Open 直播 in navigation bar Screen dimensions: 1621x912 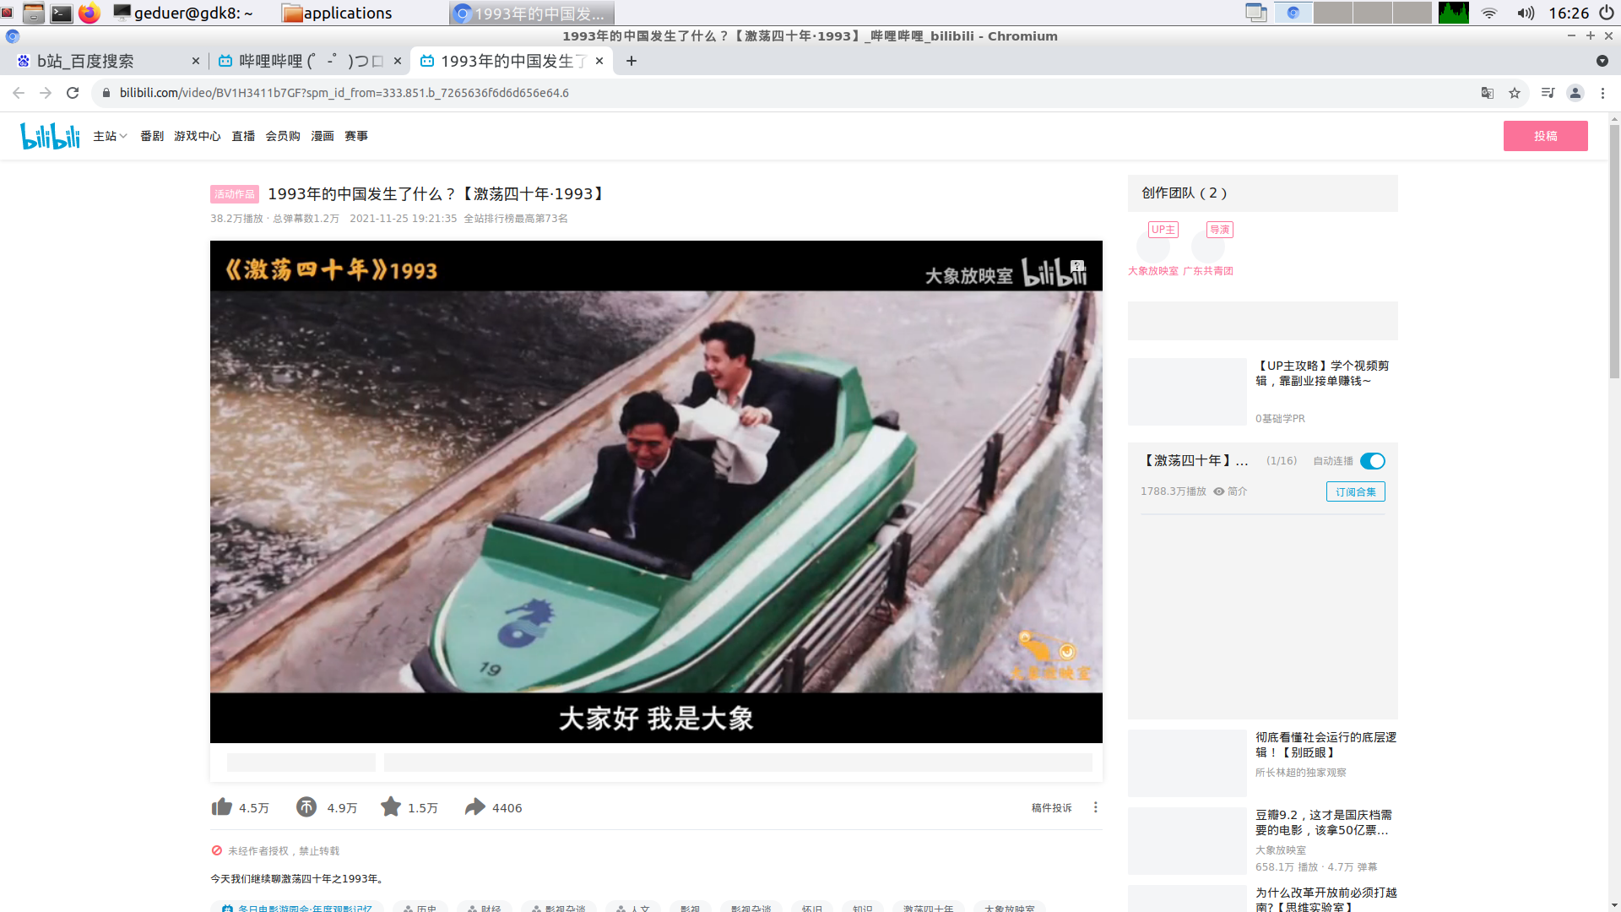(x=243, y=136)
